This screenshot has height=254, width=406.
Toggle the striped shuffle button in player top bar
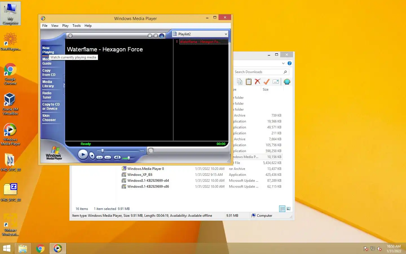pos(150,36)
